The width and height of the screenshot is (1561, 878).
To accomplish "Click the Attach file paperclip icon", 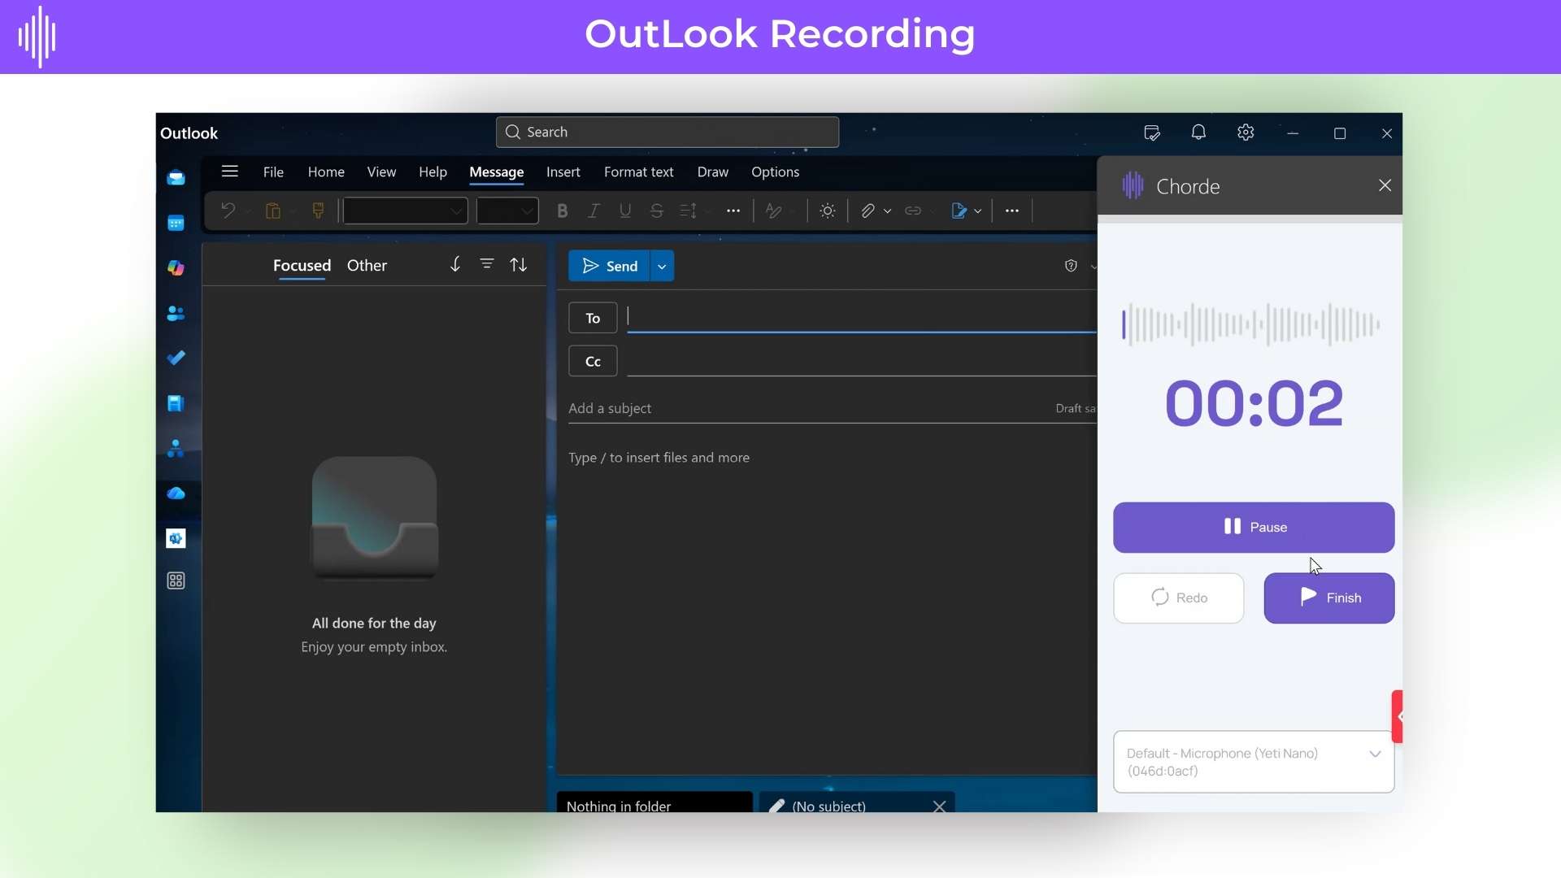I will pos(870,211).
